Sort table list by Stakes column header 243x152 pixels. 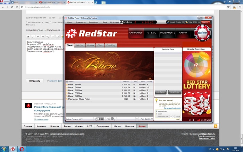126,82
